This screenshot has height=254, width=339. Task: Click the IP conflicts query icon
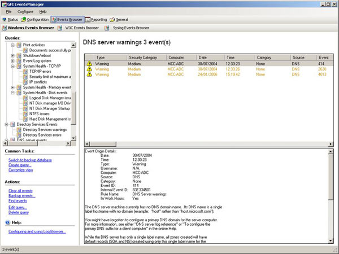click(25, 82)
